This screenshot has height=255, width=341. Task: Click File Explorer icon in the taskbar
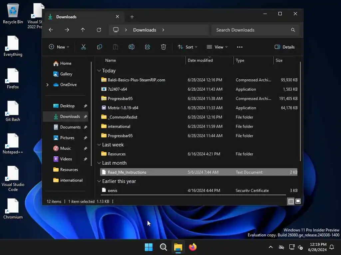coord(178,247)
